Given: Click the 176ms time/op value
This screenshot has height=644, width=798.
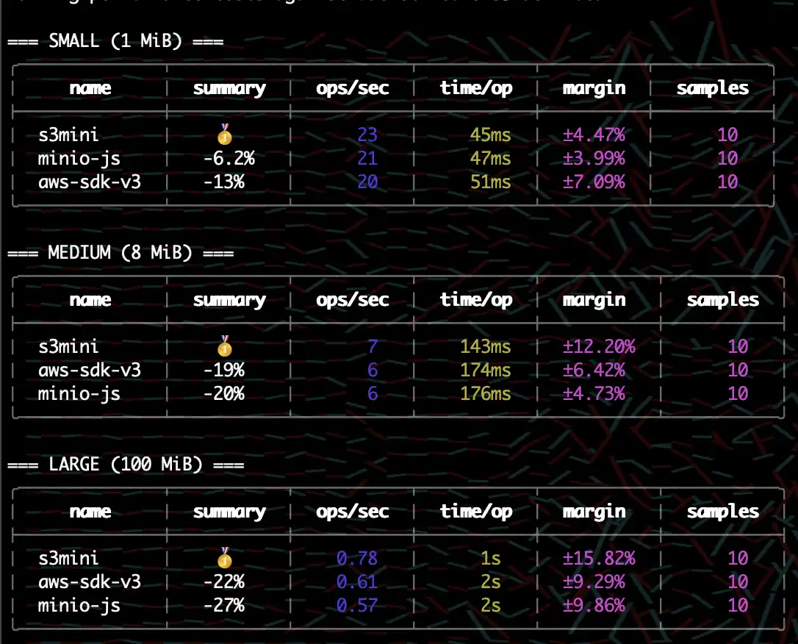Looking at the screenshot, I should tap(485, 393).
